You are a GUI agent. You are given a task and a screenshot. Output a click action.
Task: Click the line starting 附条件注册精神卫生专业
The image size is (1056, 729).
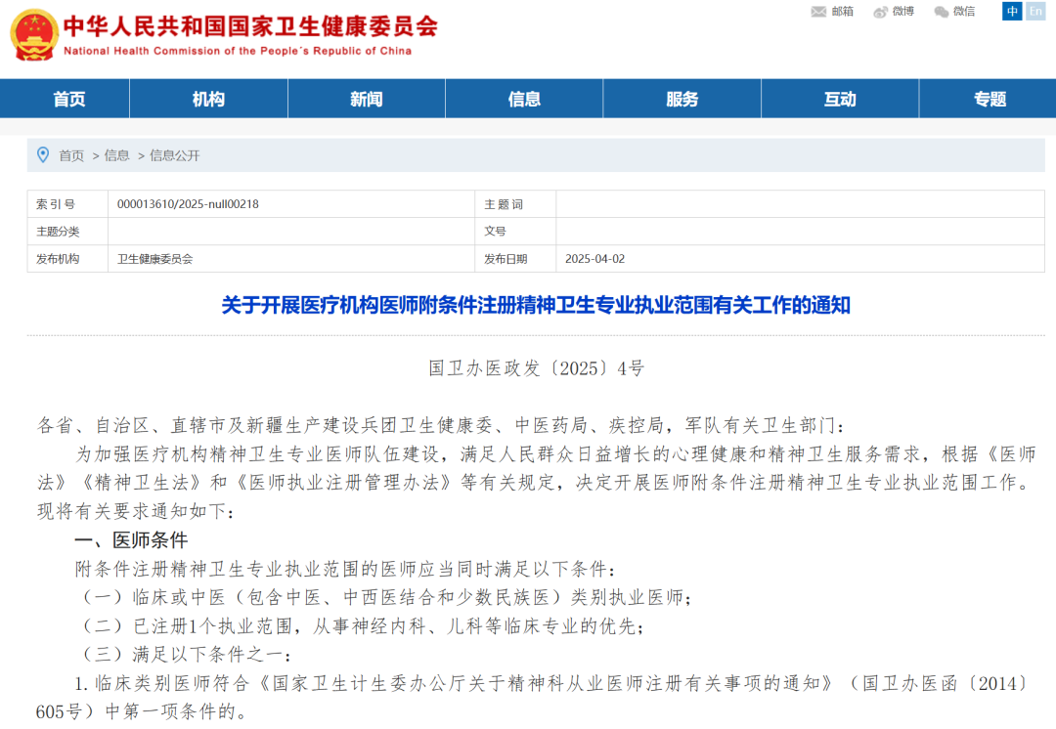pos(345,569)
